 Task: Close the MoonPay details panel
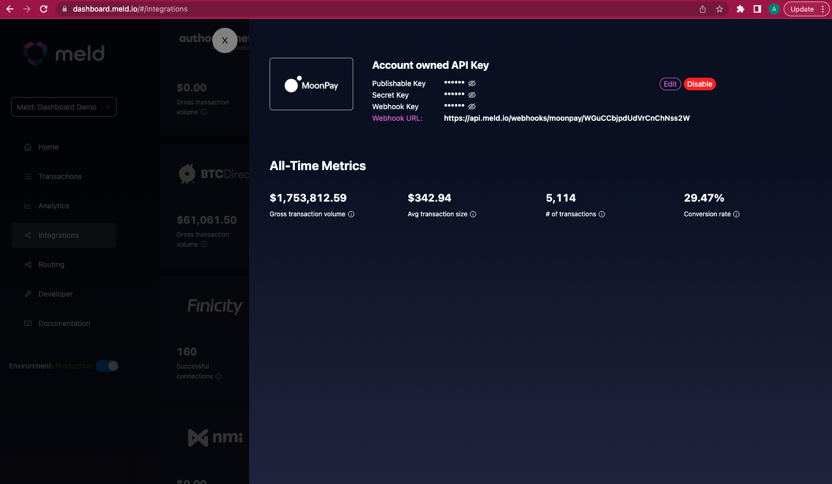(x=225, y=40)
